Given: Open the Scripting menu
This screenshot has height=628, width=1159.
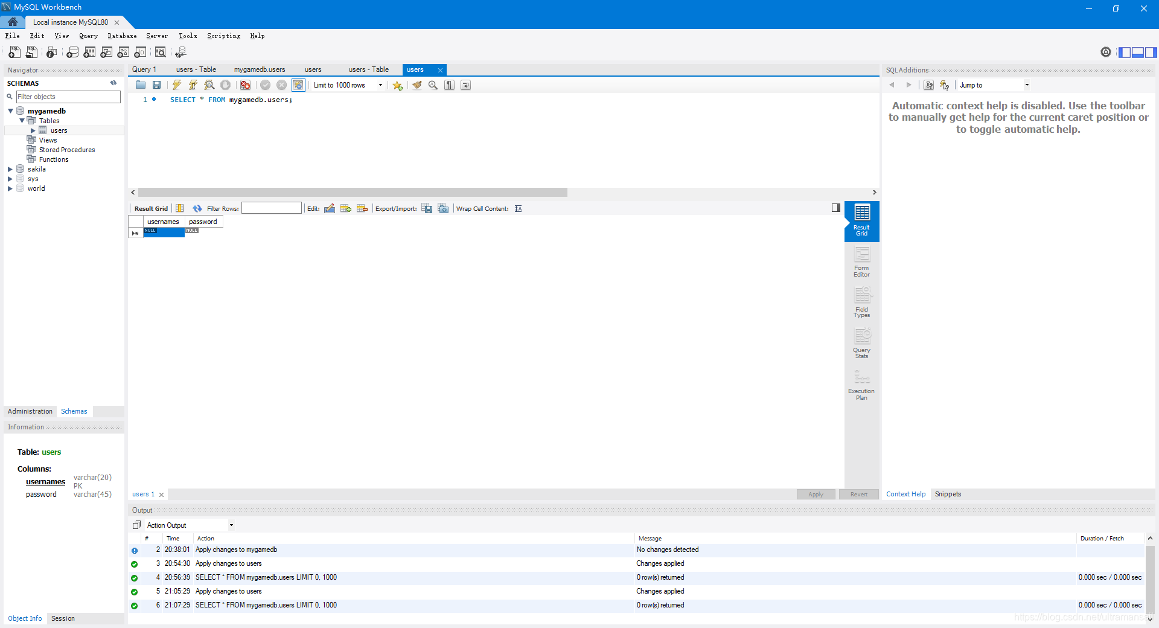Looking at the screenshot, I should coord(223,36).
